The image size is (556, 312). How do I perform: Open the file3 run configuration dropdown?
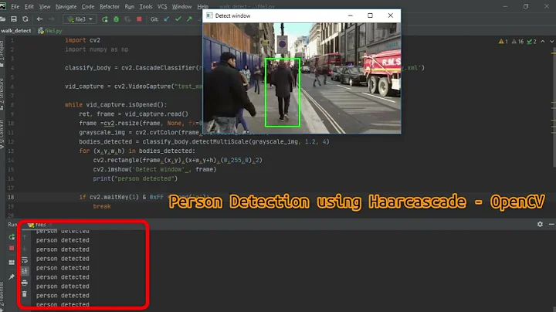[x=80, y=19]
